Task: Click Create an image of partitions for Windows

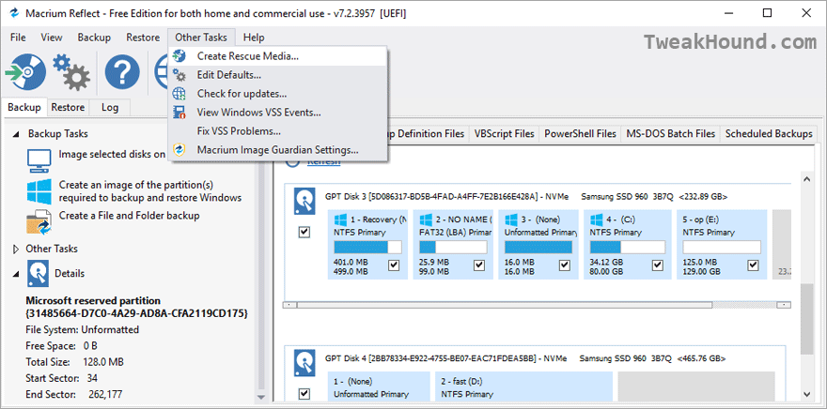Action: pyautogui.click(x=150, y=191)
